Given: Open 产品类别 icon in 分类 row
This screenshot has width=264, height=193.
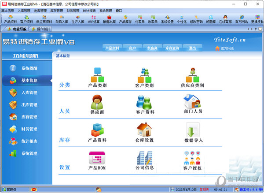Looking at the screenshot, I should 98,78.
